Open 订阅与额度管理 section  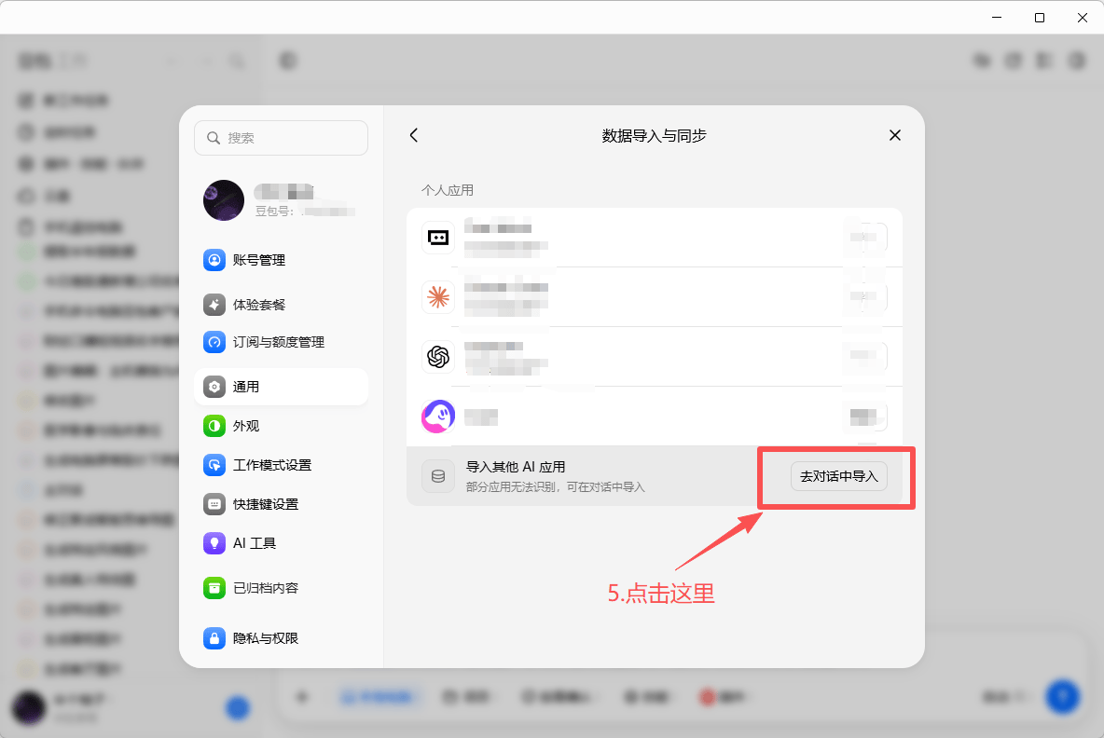(x=281, y=342)
